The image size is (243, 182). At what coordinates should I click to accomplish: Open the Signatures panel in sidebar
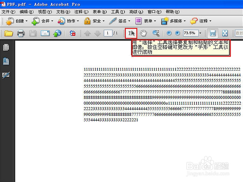6,75
